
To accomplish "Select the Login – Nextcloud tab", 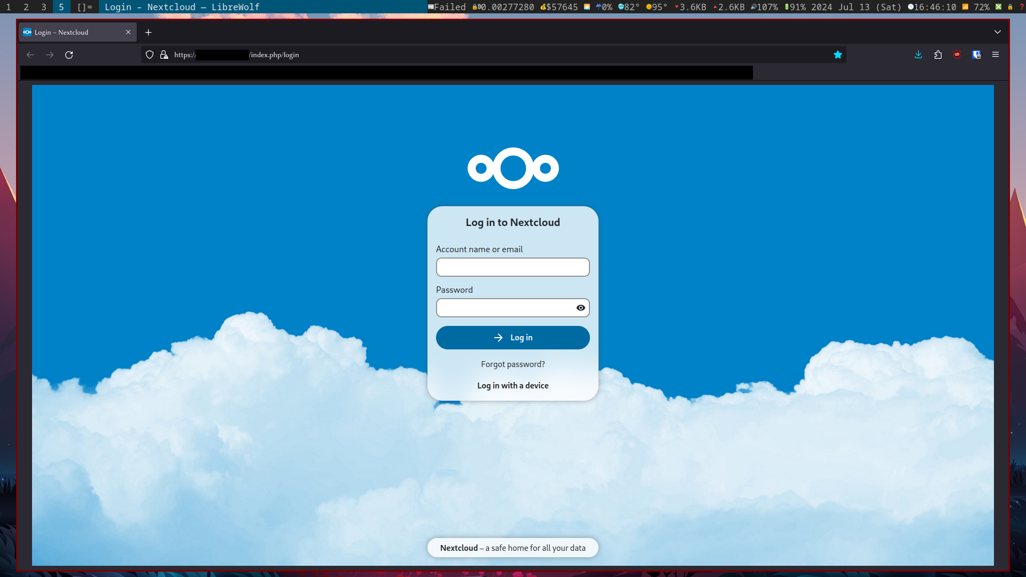I will (69, 32).
